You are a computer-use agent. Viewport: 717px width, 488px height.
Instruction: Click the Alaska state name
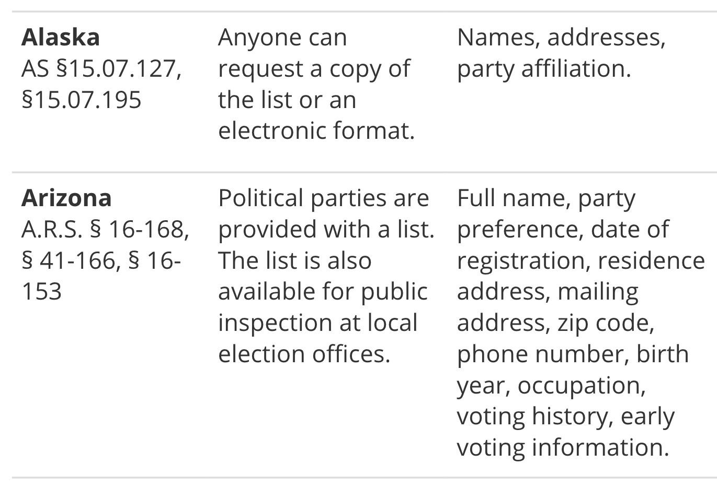(61, 38)
